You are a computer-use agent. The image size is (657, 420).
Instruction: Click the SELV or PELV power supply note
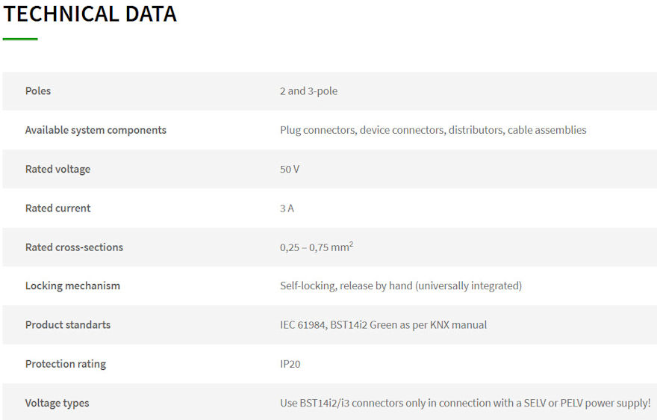[465, 404]
